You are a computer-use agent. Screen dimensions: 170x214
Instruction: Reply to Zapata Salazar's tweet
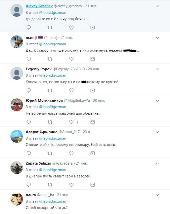point(29,185)
